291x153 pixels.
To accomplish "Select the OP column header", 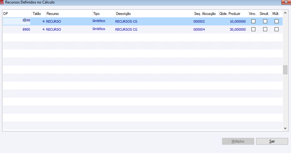I will click(x=17, y=13).
